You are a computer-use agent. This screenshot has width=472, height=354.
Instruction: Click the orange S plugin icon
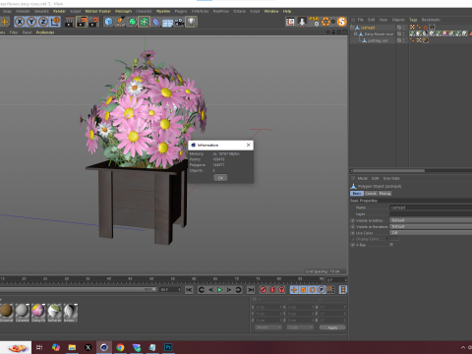pos(342,22)
